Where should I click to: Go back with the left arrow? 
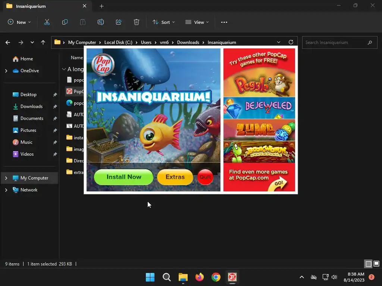point(8,42)
